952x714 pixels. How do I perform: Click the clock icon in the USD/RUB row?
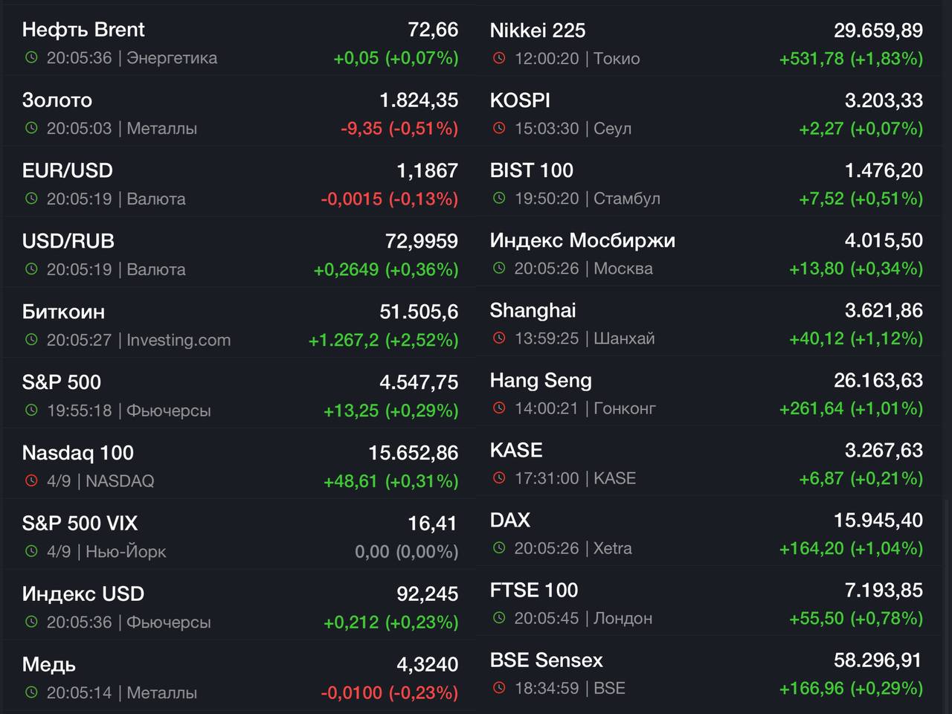31,270
